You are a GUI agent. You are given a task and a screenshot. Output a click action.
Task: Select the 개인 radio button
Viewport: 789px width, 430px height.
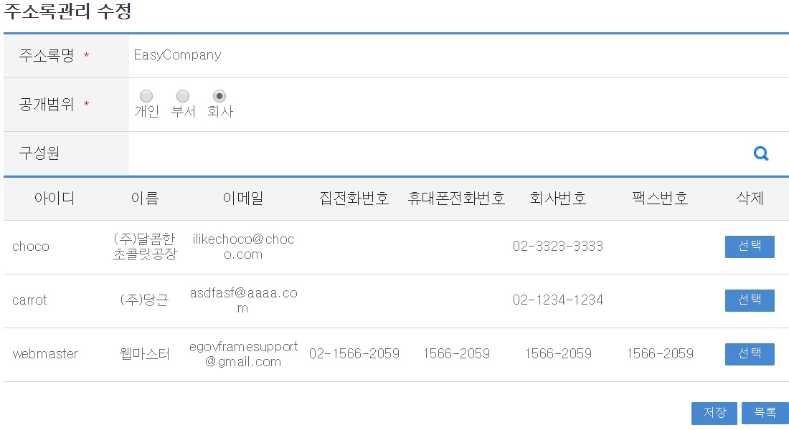(x=146, y=96)
